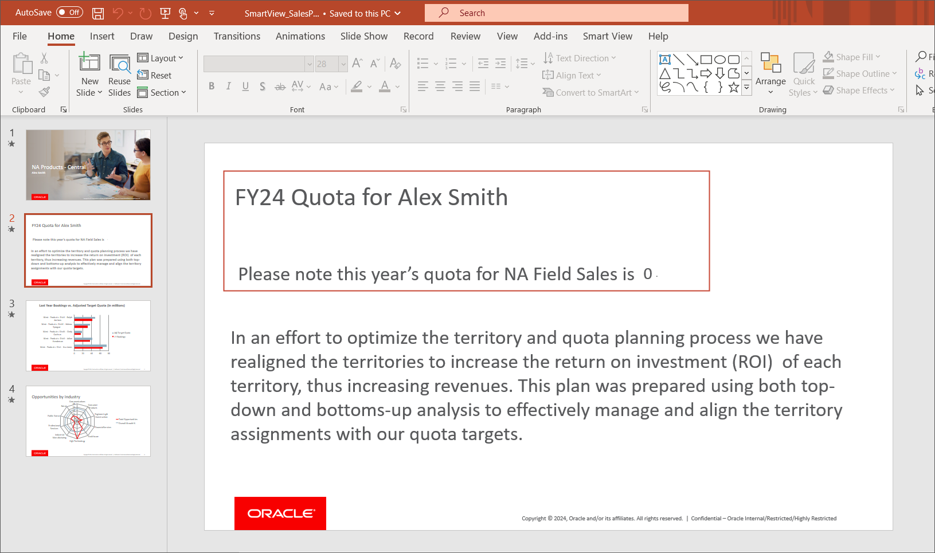The width and height of the screenshot is (935, 553).
Task: Click the Paste button
Action: (x=22, y=74)
